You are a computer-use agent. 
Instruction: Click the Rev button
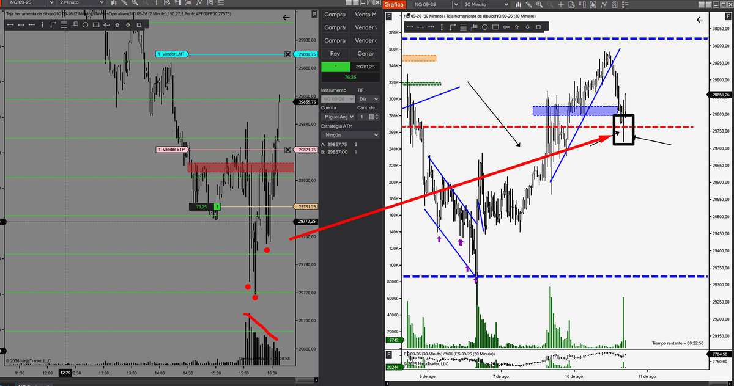(x=335, y=54)
